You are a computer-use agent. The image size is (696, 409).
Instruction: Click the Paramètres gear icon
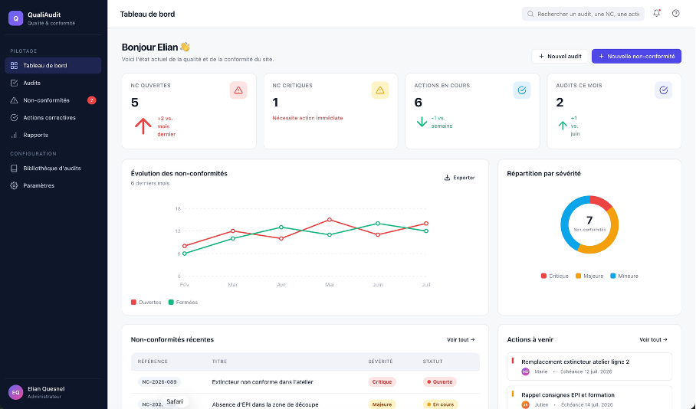(x=15, y=185)
